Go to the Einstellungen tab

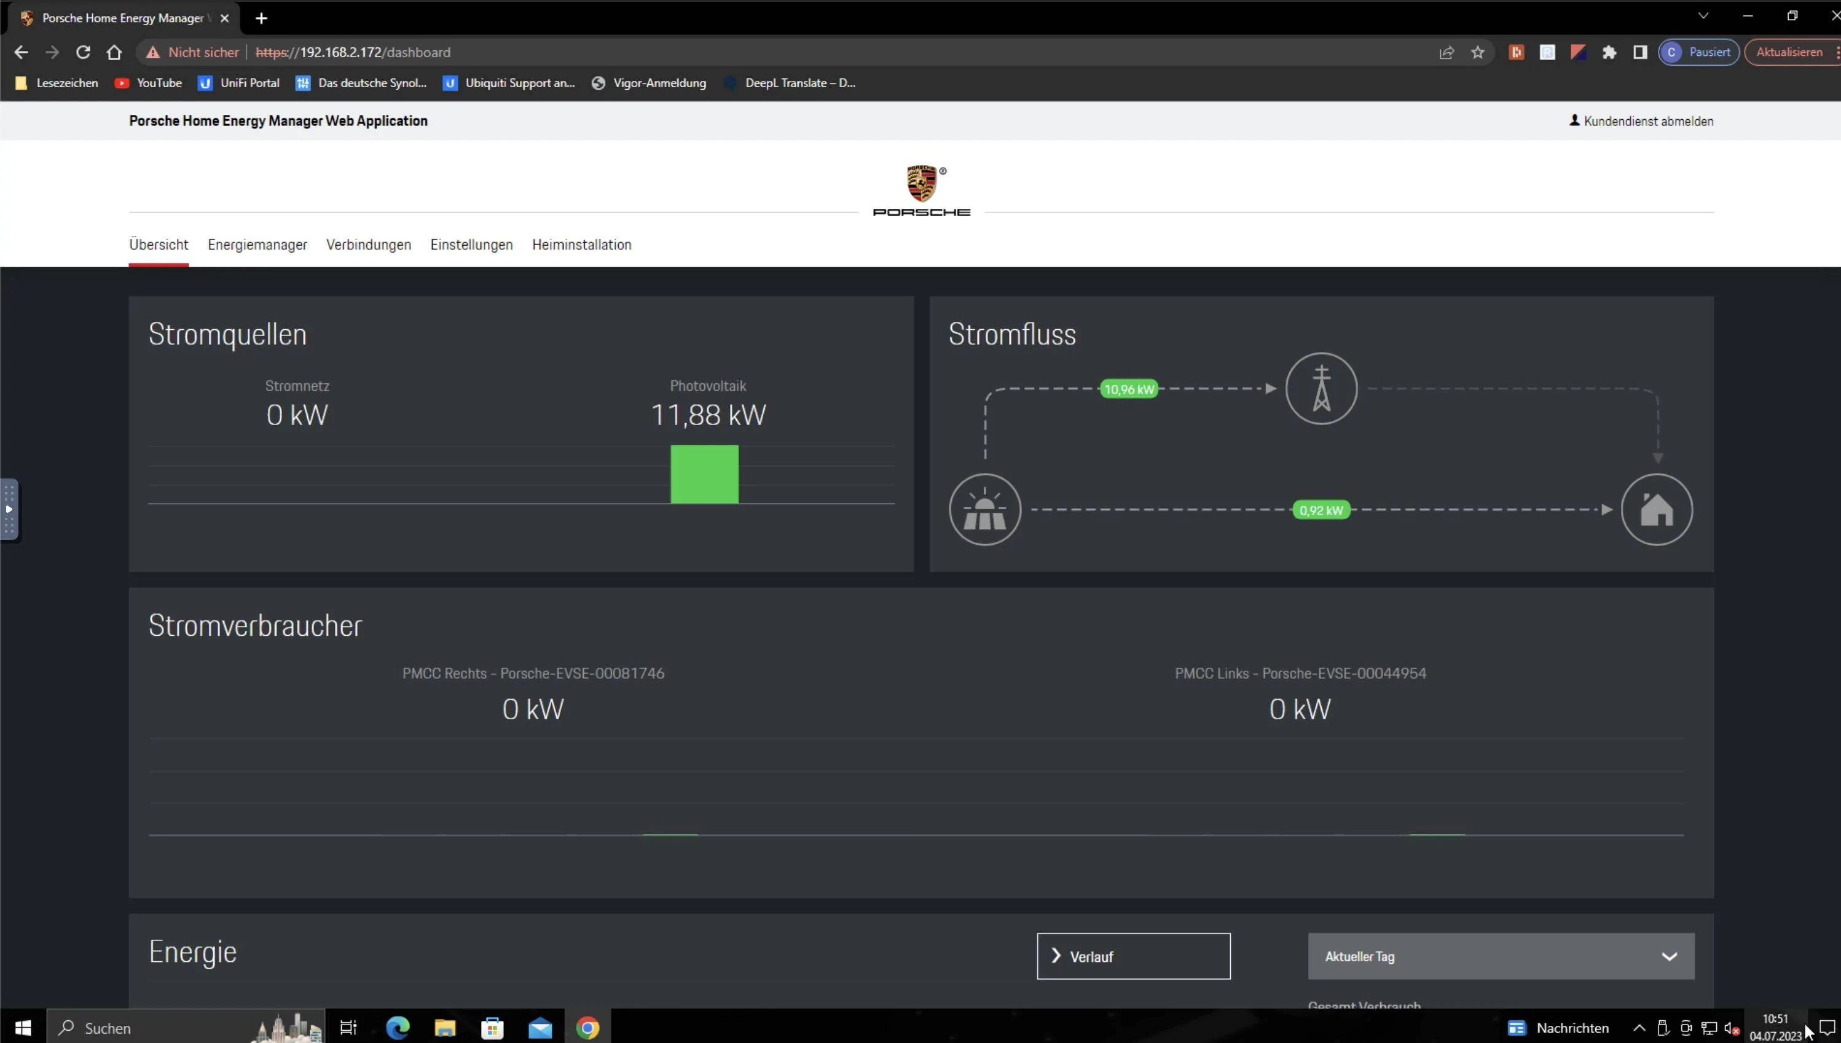[471, 245]
